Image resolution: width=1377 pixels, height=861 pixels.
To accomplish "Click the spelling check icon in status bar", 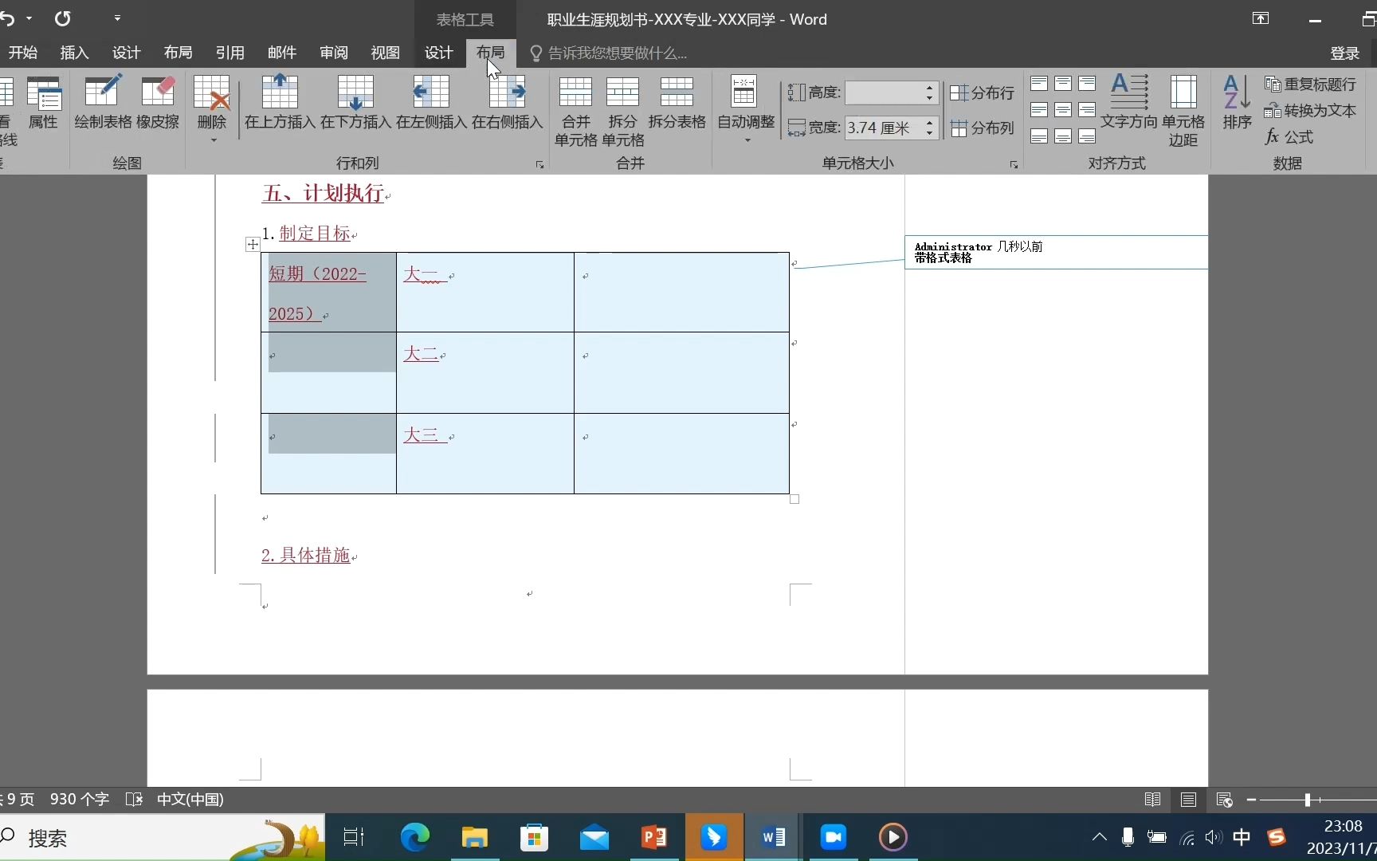I will click(x=134, y=799).
